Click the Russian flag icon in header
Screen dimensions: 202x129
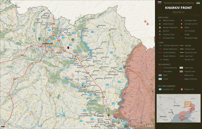(159, 3)
